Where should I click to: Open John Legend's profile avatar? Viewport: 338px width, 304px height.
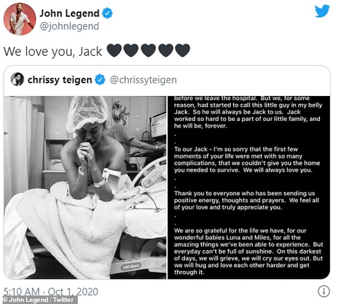[x=20, y=19]
